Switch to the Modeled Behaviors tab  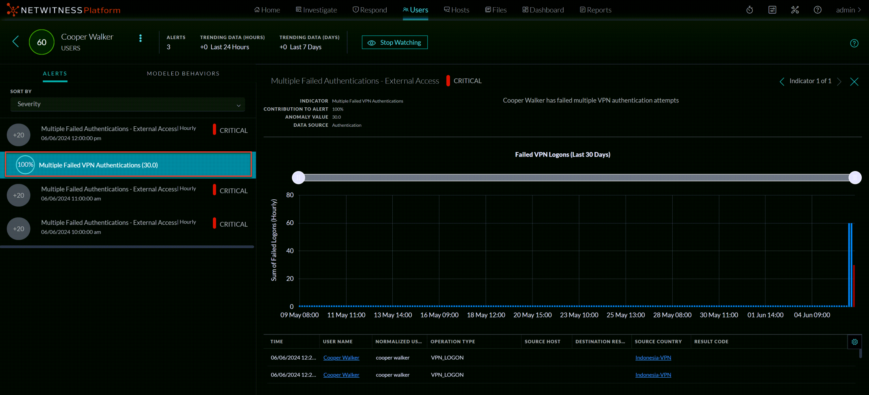(x=183, y=73)
